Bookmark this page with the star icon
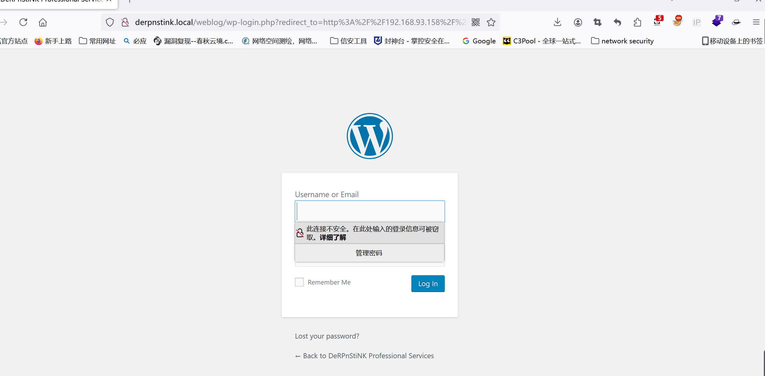 (491, 22)
